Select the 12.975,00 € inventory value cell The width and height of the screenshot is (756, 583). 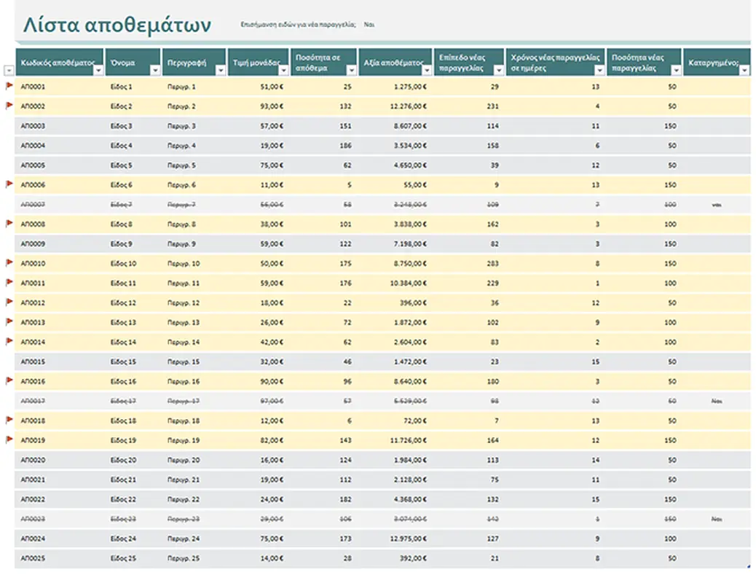click(410, 539)
